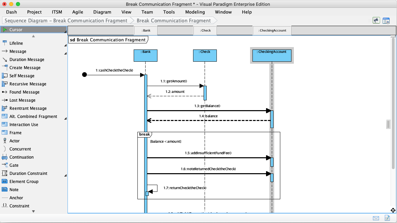The image size is (397, 223).
Task: Select the Note tool
Action: [x=14, y=189]
